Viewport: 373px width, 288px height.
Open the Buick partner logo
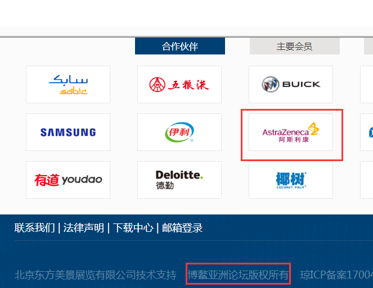[291, 85]
